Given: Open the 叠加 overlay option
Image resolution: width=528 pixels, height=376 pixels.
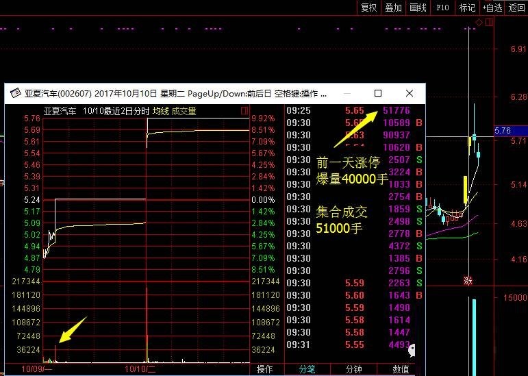Looking at the screenshot, I should click(393, 8).
